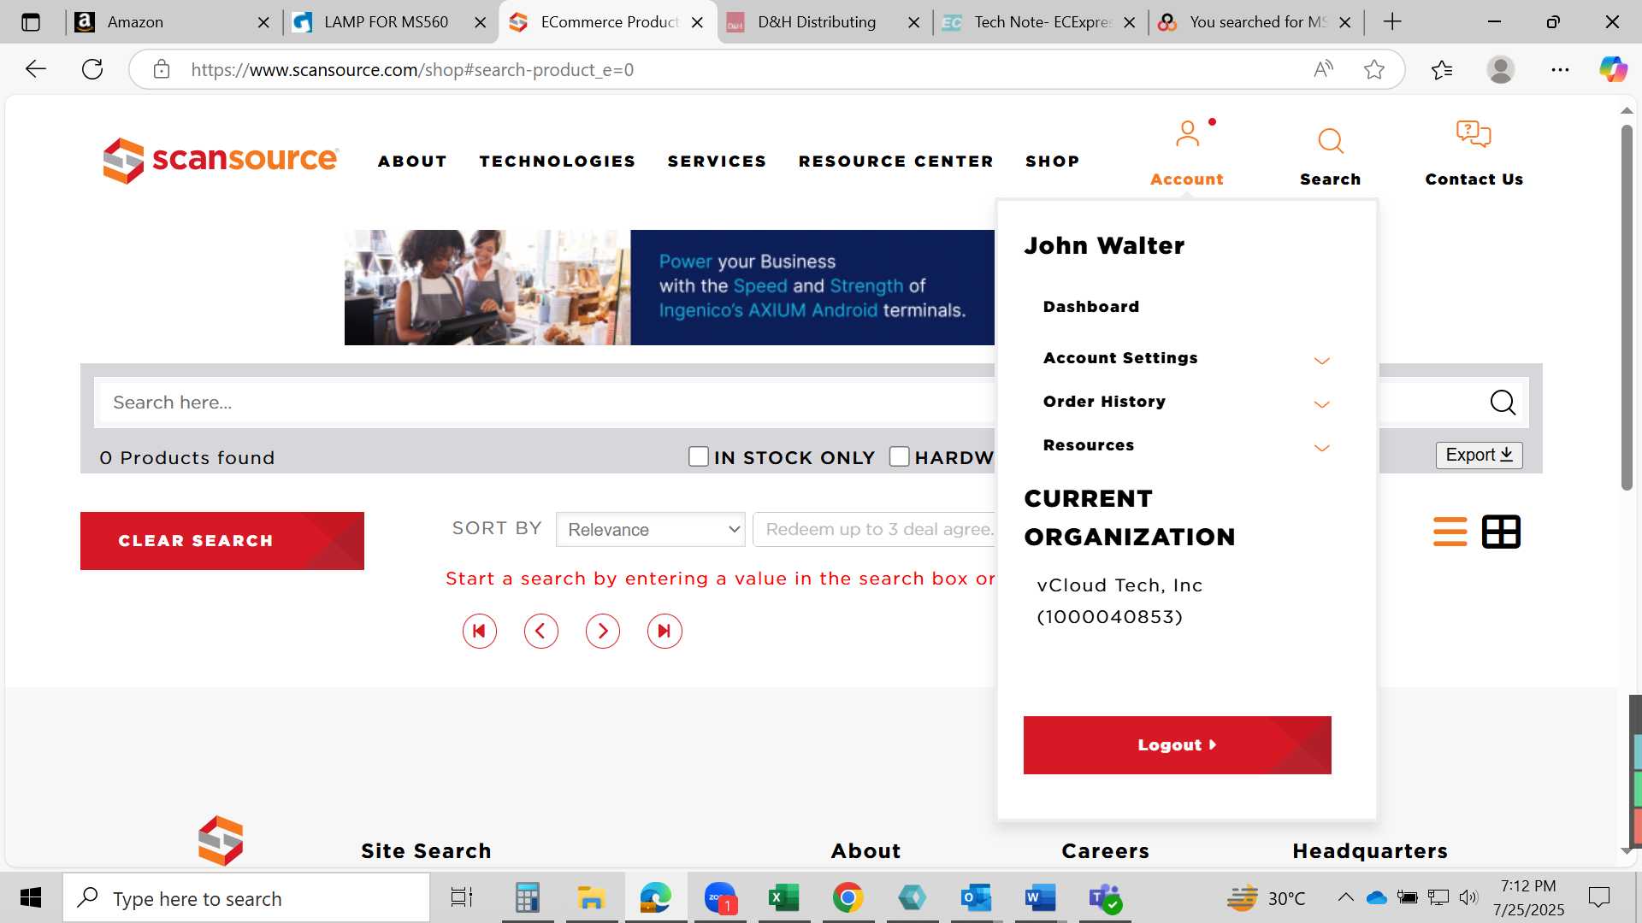Open the notification center icon
Screen dimensions: 1642x923
click(1598, 897)
